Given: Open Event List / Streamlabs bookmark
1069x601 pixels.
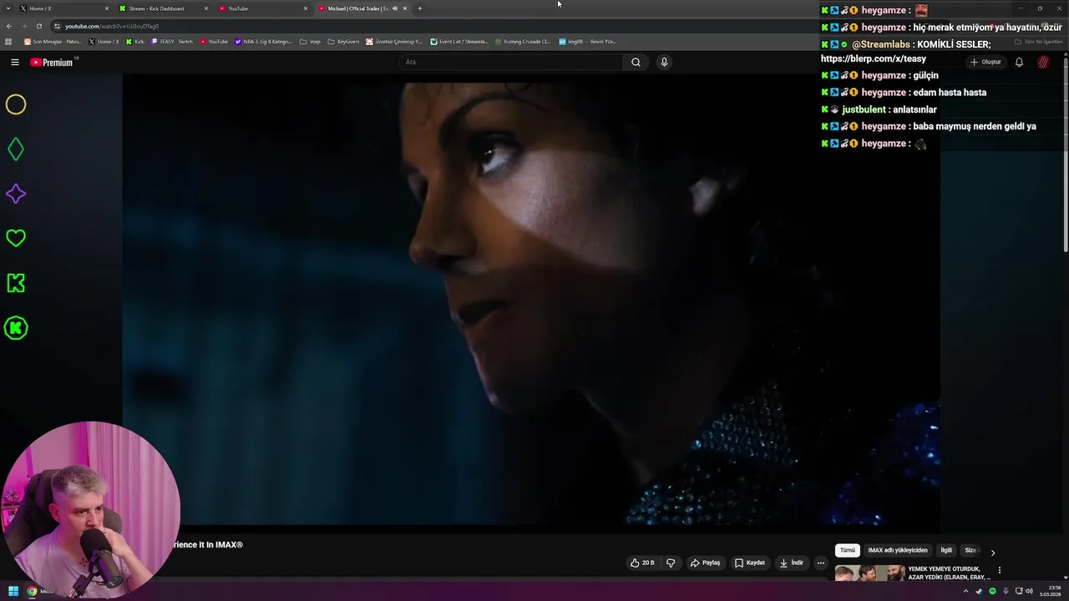Looking at the screenshot, I should tap(459, 41).
